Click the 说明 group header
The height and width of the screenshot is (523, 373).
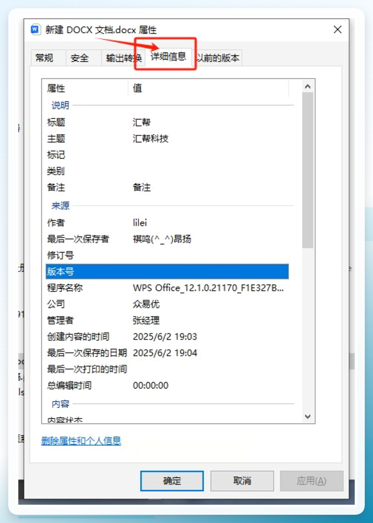coord(60,105)
